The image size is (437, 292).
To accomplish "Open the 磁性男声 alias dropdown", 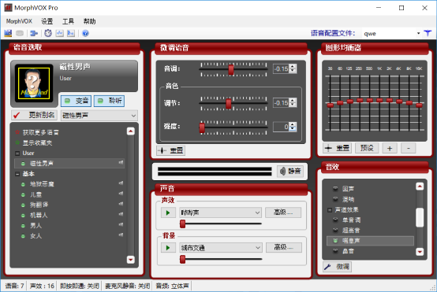I will [x=133, y=116].
